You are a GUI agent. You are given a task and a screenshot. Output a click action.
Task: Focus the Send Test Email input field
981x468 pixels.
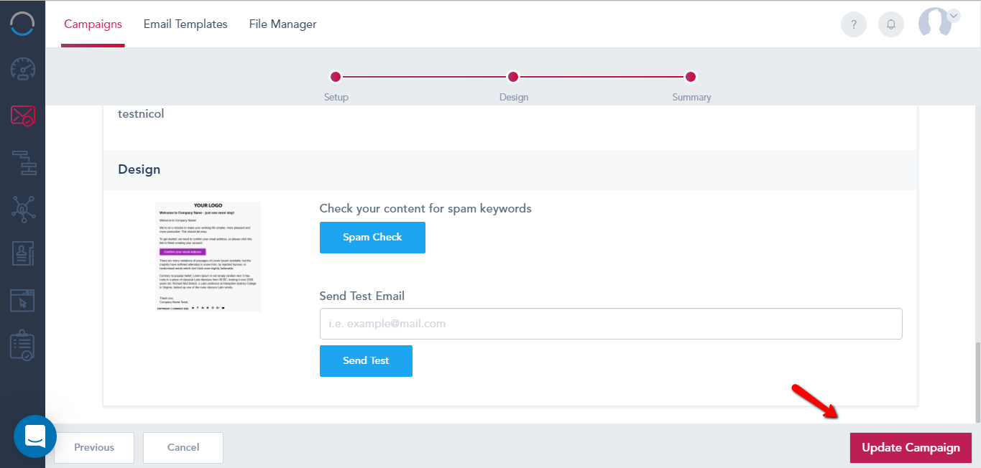(611, 324)
